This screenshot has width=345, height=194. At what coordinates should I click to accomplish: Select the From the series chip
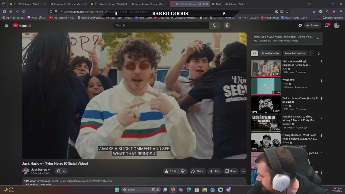click(270, 53)
